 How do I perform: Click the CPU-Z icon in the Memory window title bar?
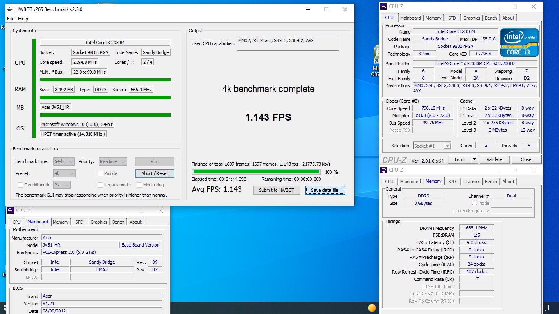(x=383, y=170)
